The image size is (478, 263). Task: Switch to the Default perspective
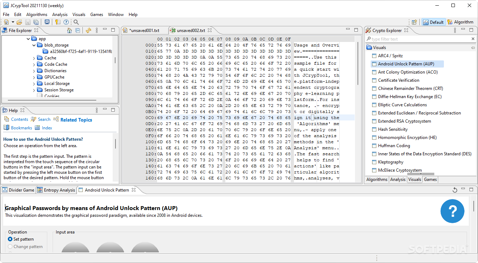click(433, 22)
